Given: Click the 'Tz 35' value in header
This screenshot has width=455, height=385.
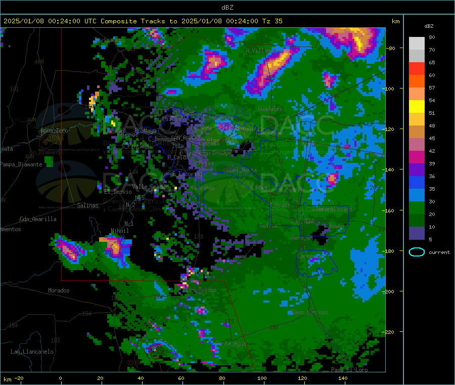Looking at the screenshot, I should (272, 21).
